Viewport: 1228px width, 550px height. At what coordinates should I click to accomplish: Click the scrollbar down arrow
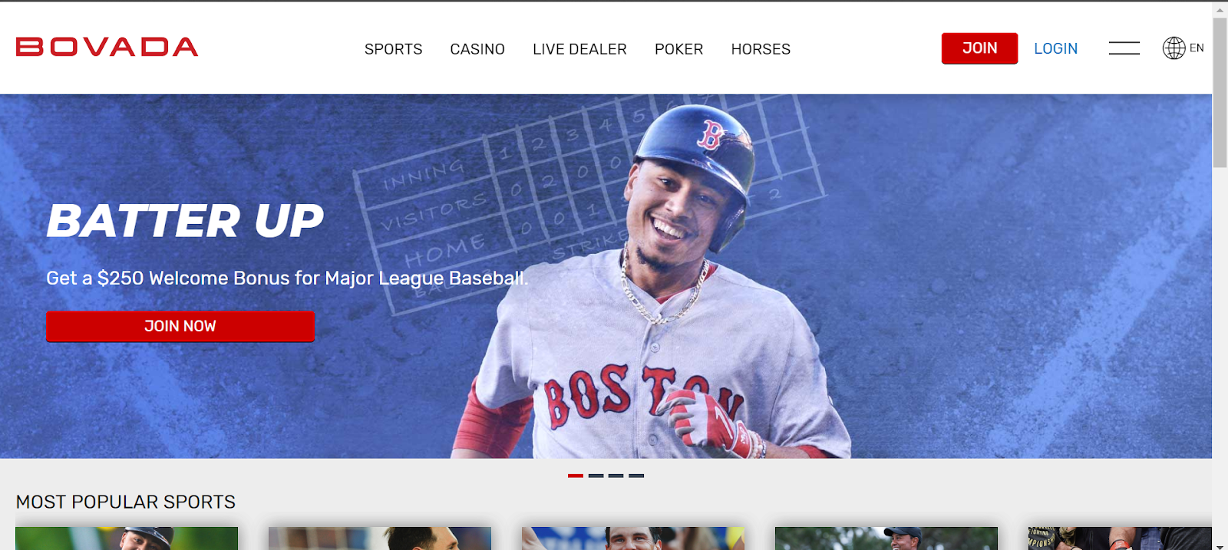pyautogui.click(x=1220, y=546)
